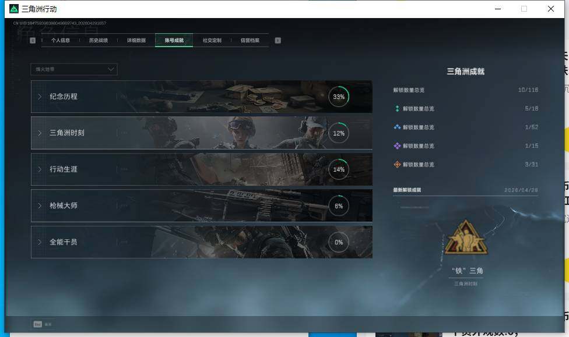Click the total unlock count 10/116

[x=528, y=90]
